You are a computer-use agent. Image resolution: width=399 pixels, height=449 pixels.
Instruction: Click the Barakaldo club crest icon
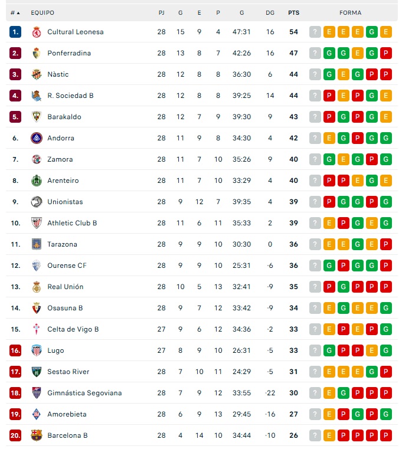[x=37, y=117]
